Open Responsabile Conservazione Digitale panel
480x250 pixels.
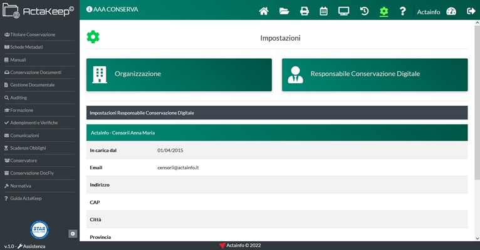(x=374, y=74)
